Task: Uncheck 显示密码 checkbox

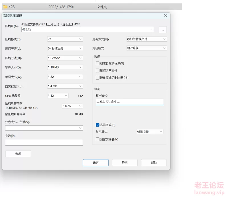Action: coord(97,125)
